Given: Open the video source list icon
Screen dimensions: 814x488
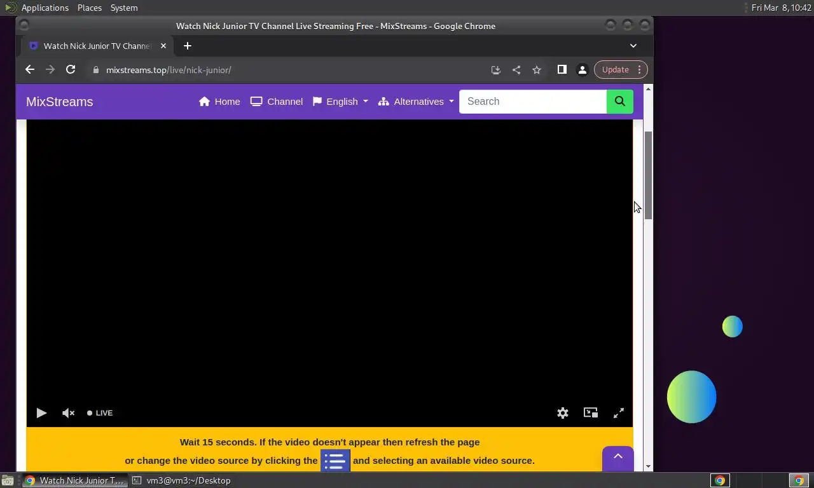Looking at the screenshot, I should (335, 461).
